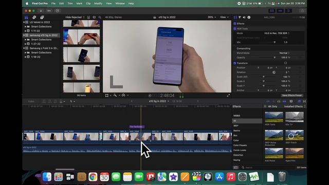Show the Info inspector icon
329x185 pixels.
pos(249,17)
